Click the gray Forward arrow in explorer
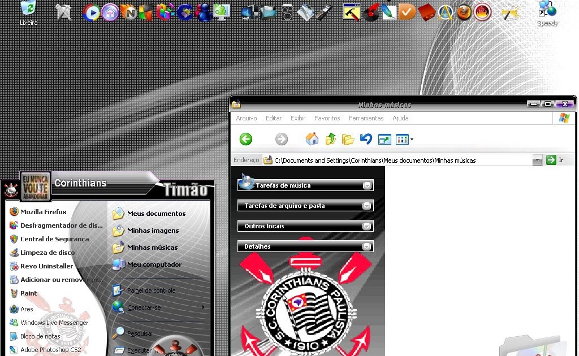 coord(282,139)
